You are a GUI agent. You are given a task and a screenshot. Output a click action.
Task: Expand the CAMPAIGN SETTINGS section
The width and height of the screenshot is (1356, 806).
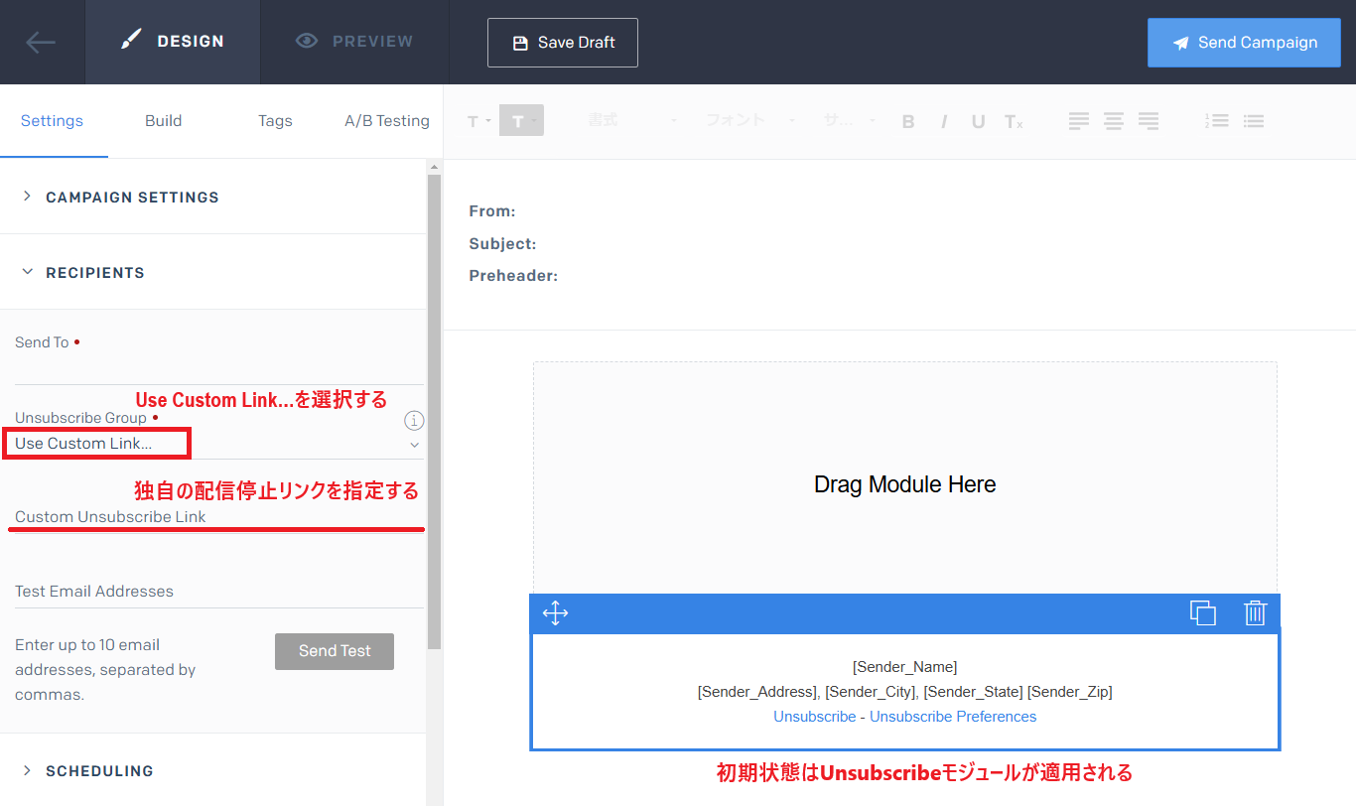(212, 197)
